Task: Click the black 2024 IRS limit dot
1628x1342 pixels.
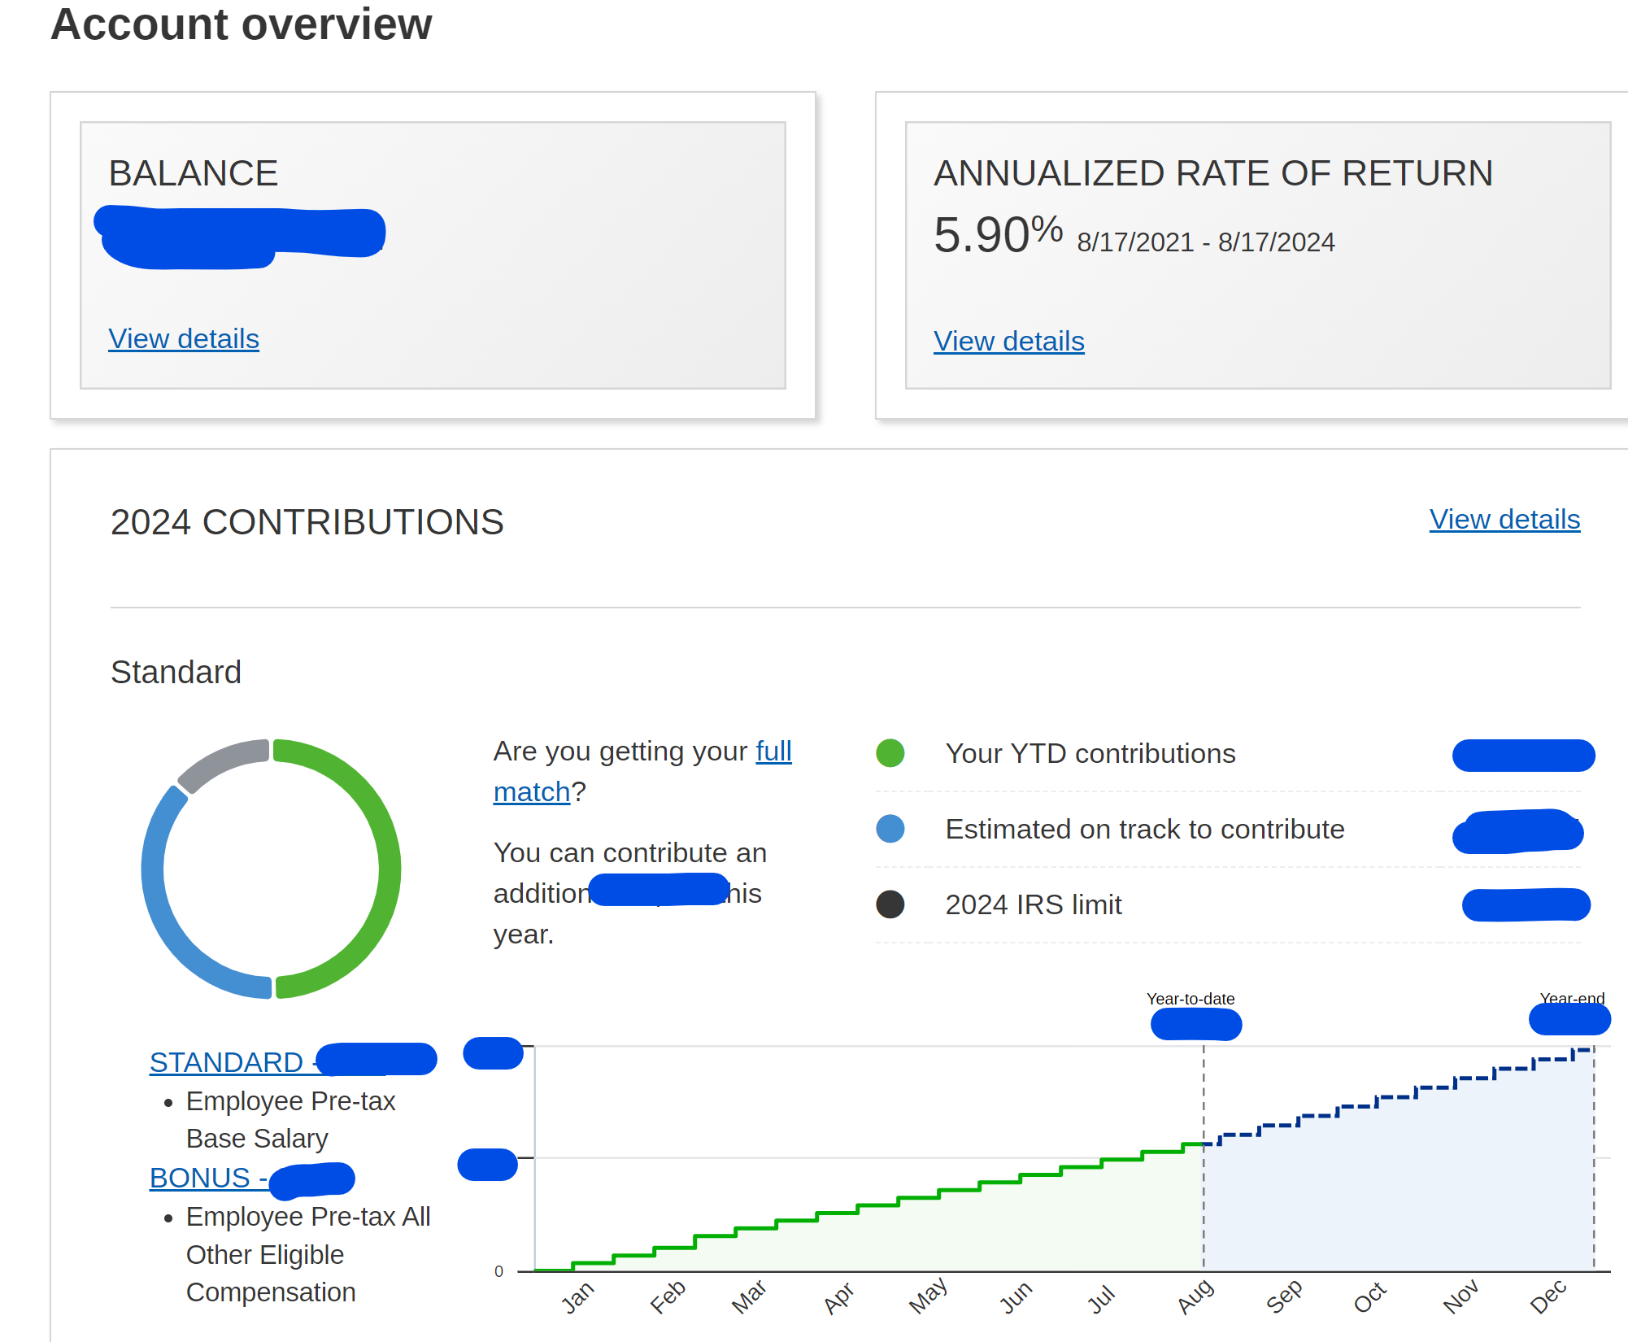Action: pyautogui.click(x=890, y=904)
